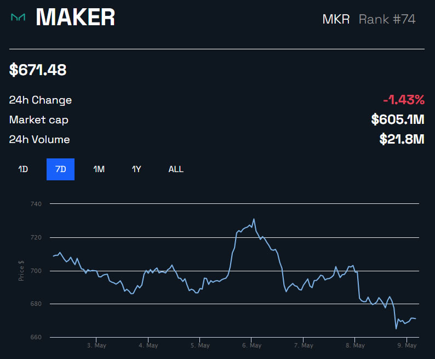Click the Maker logo icon
This screenshot has height=359, width=435.
tap(18, 18)
